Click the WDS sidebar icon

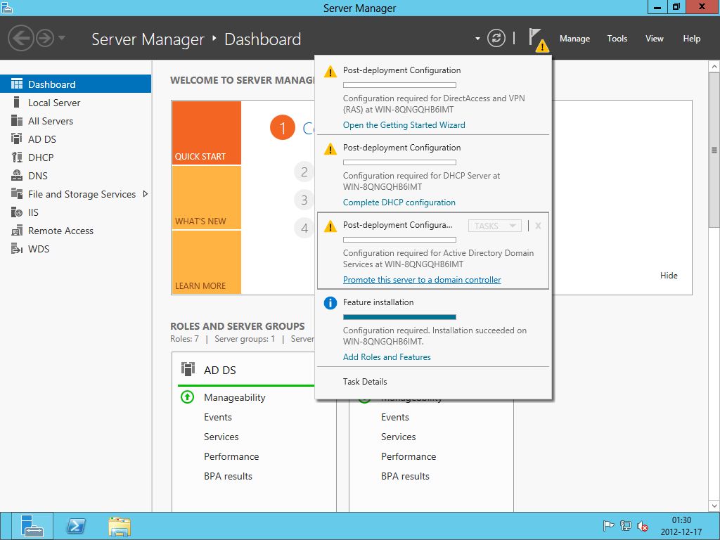coord(17,249)
